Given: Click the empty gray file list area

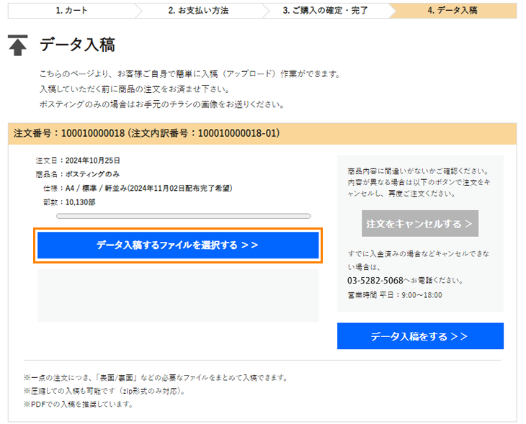Looking at the screenshot, I should (x=177, y=295).
